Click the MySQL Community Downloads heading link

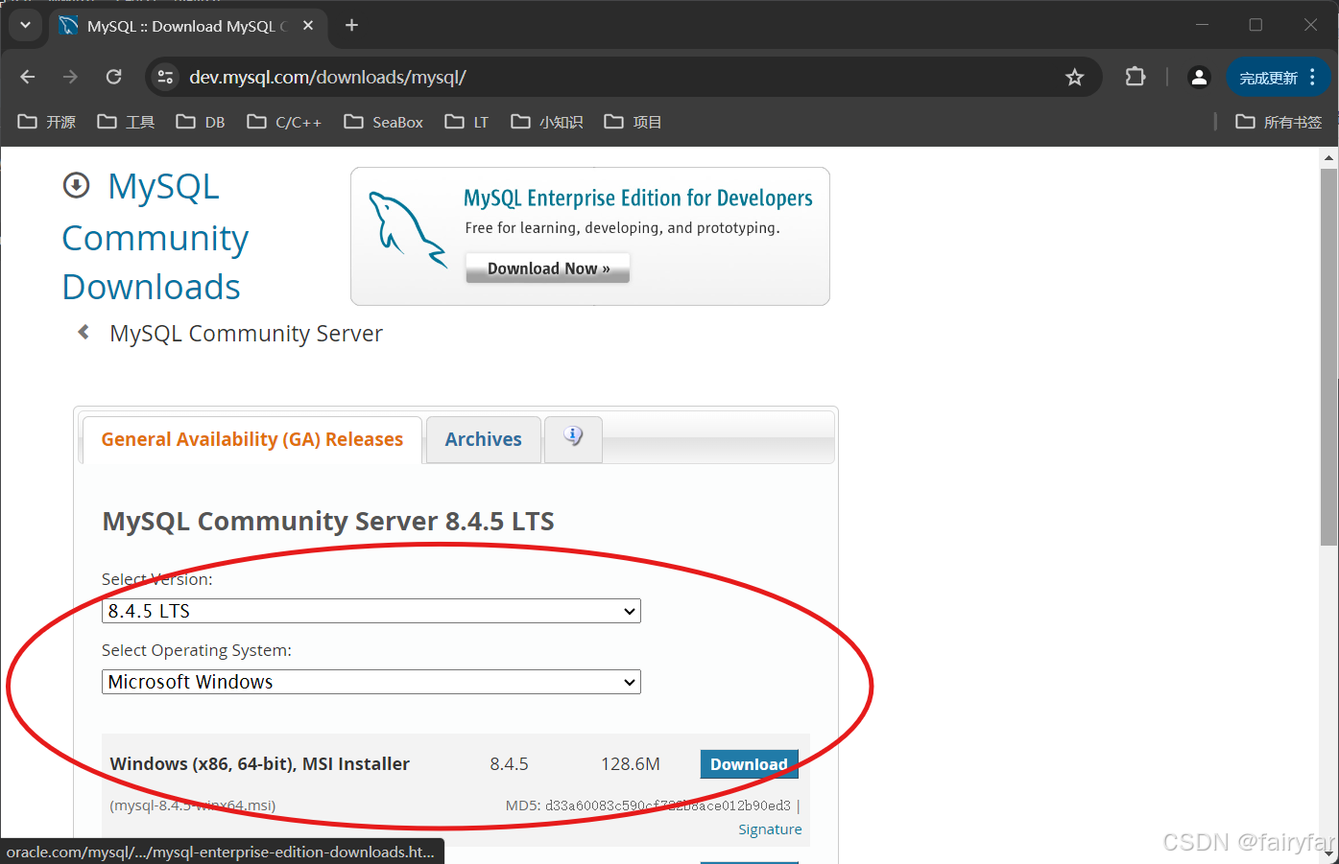[155, 237]
